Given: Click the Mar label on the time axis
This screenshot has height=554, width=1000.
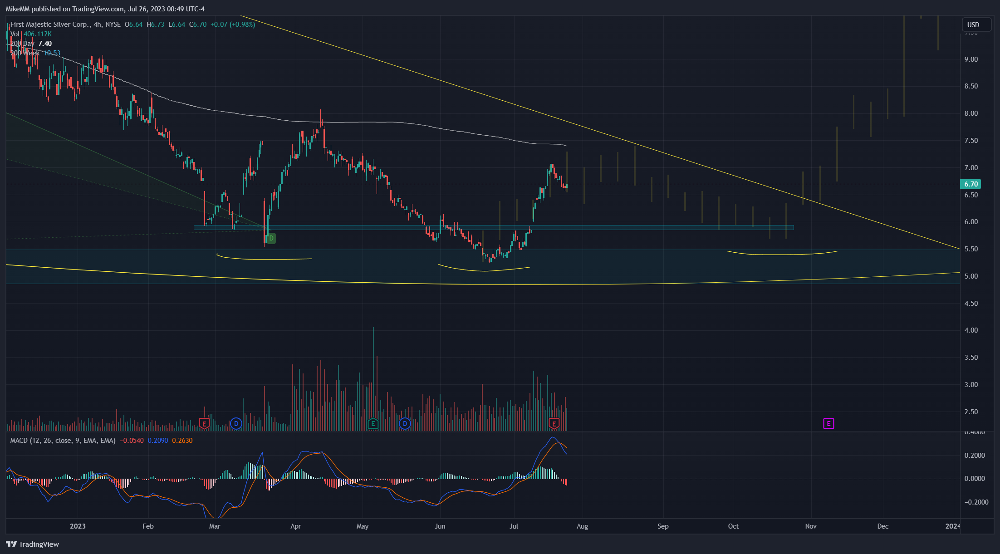Looking at the screenshot, I should click(x=215, y=526).
